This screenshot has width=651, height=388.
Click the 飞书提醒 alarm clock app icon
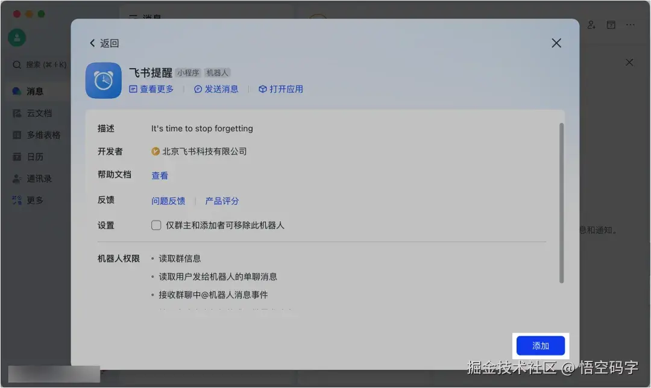[103, 80]
